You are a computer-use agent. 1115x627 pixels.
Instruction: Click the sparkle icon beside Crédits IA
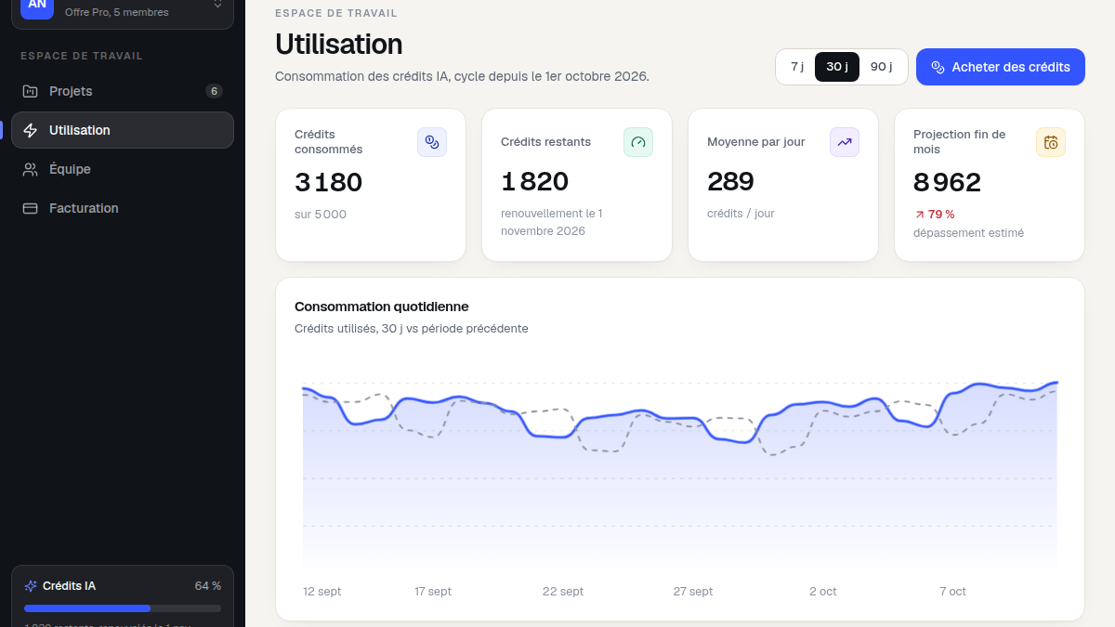pos(31,586)
